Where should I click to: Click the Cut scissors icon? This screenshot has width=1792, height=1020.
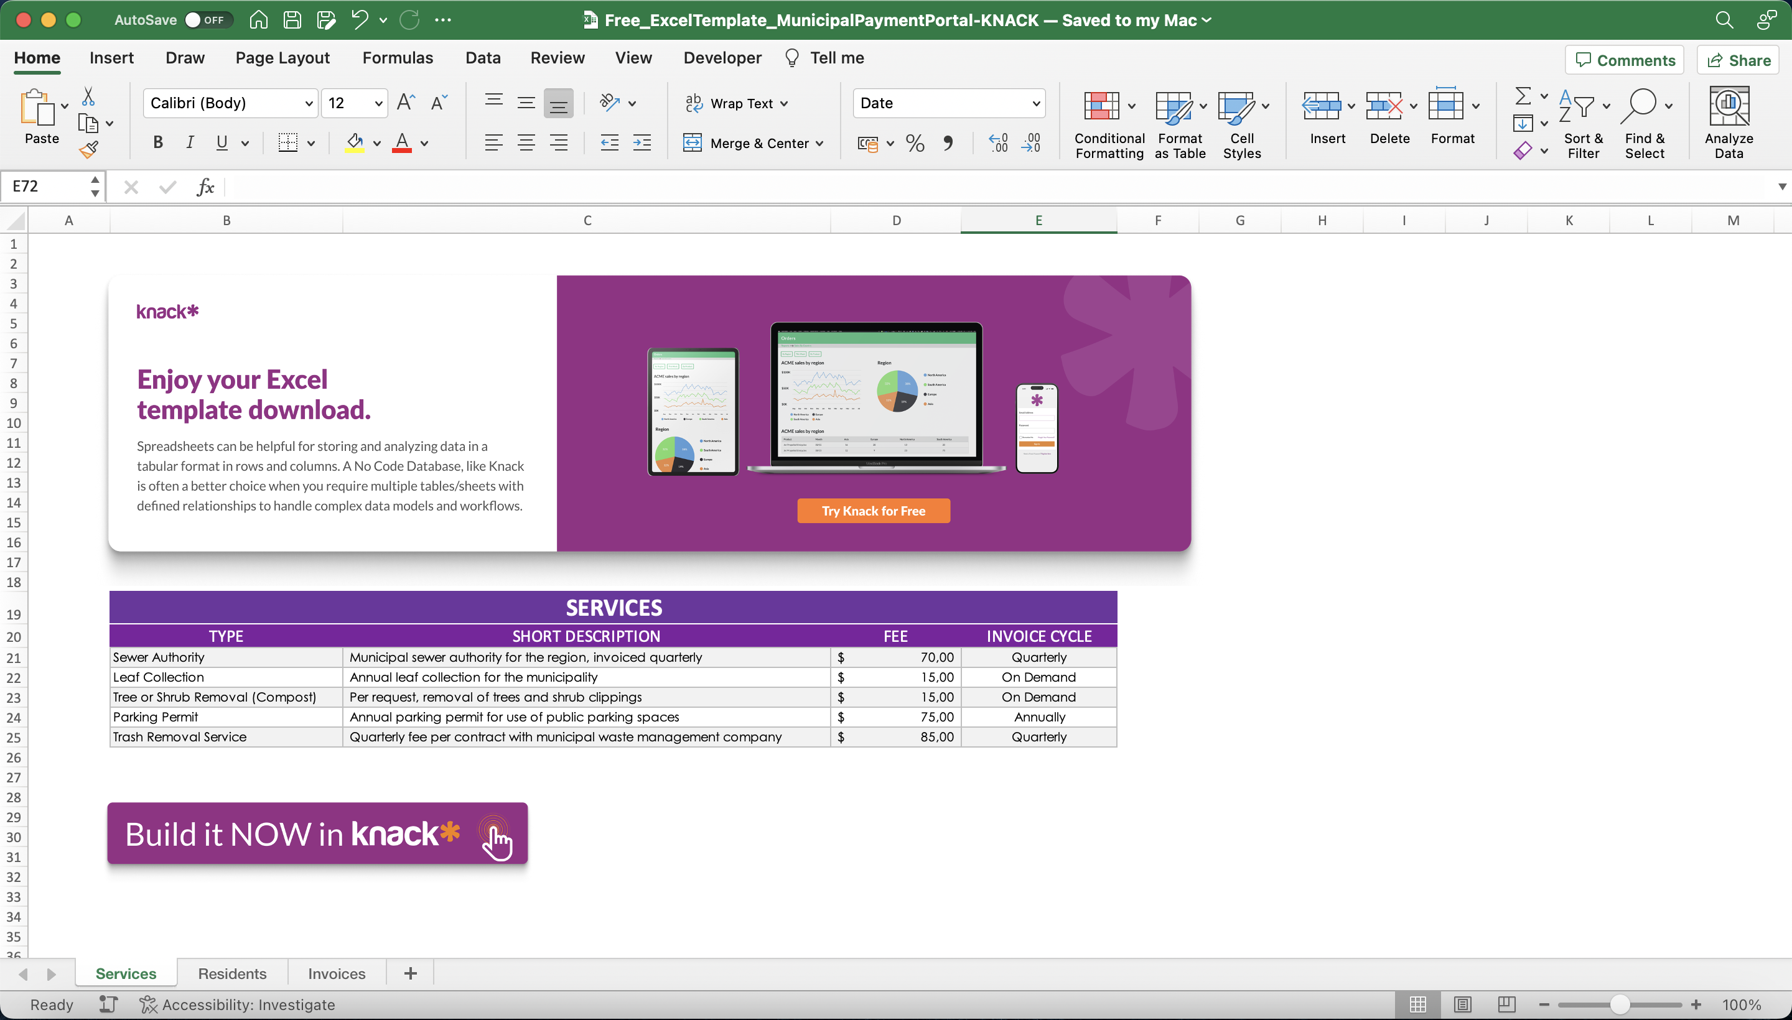coord(88,96)
